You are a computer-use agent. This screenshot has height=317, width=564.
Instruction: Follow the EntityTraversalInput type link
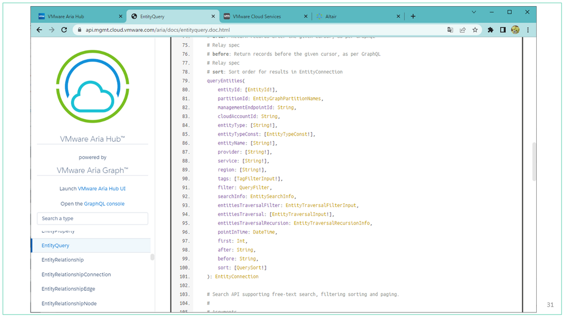tap(299, 215)
